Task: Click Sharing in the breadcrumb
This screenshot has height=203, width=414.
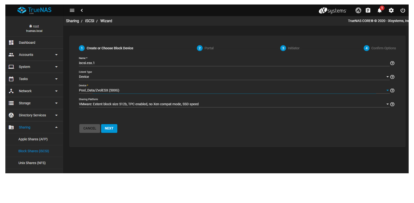Action: click(x=72, y=21)
